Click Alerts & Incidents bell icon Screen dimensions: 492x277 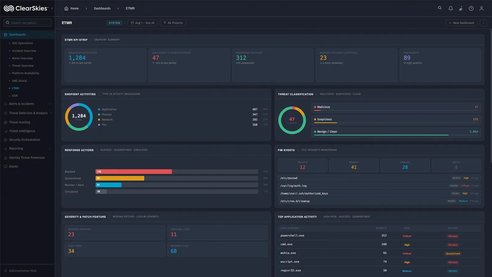[x=6, y=104]
